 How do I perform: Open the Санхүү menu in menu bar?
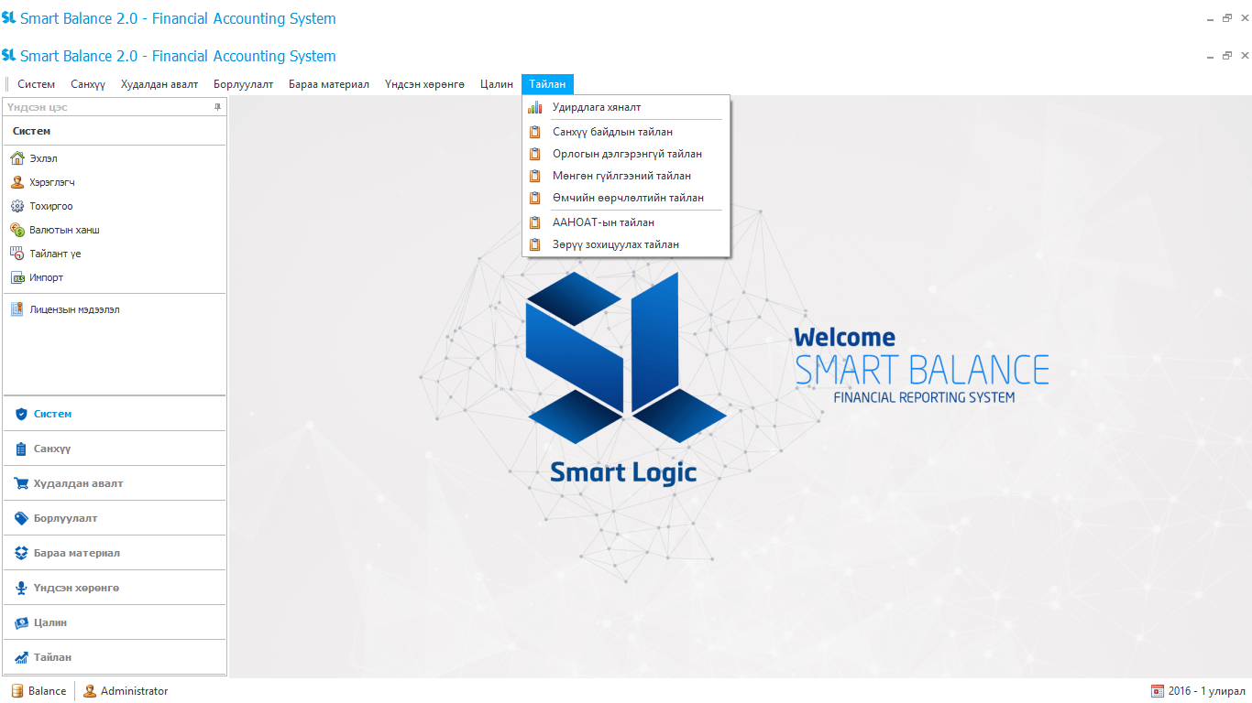coord(88,84)
